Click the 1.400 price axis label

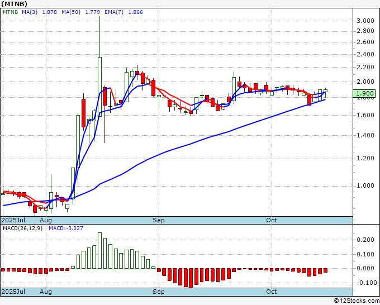pos(365,135)
